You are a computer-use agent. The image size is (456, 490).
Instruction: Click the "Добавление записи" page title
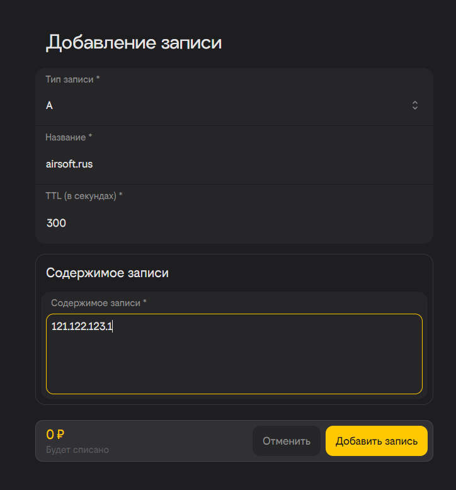[x=134, y=43]
